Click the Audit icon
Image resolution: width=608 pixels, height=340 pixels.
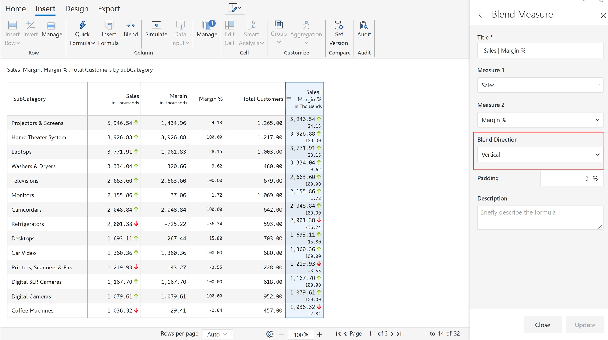(x=364, y=25)
